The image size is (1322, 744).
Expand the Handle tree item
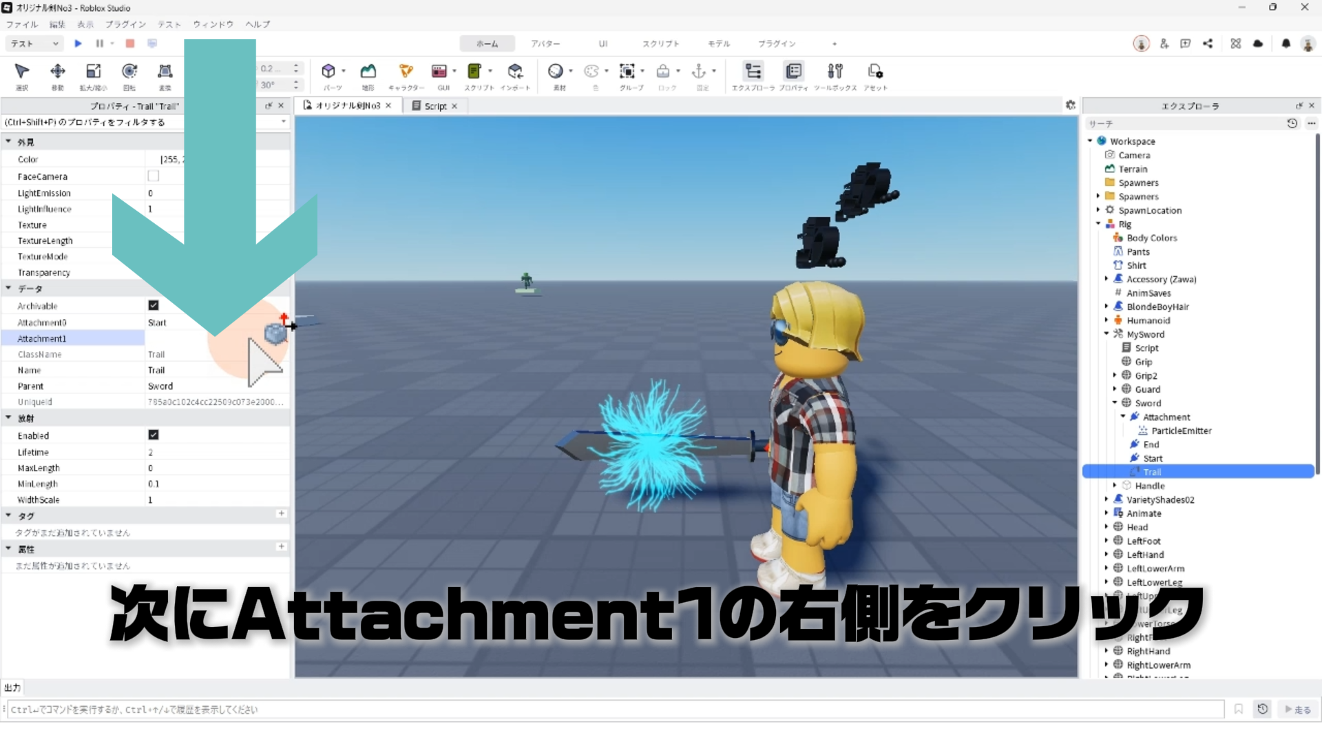(x=1115, y=486)
